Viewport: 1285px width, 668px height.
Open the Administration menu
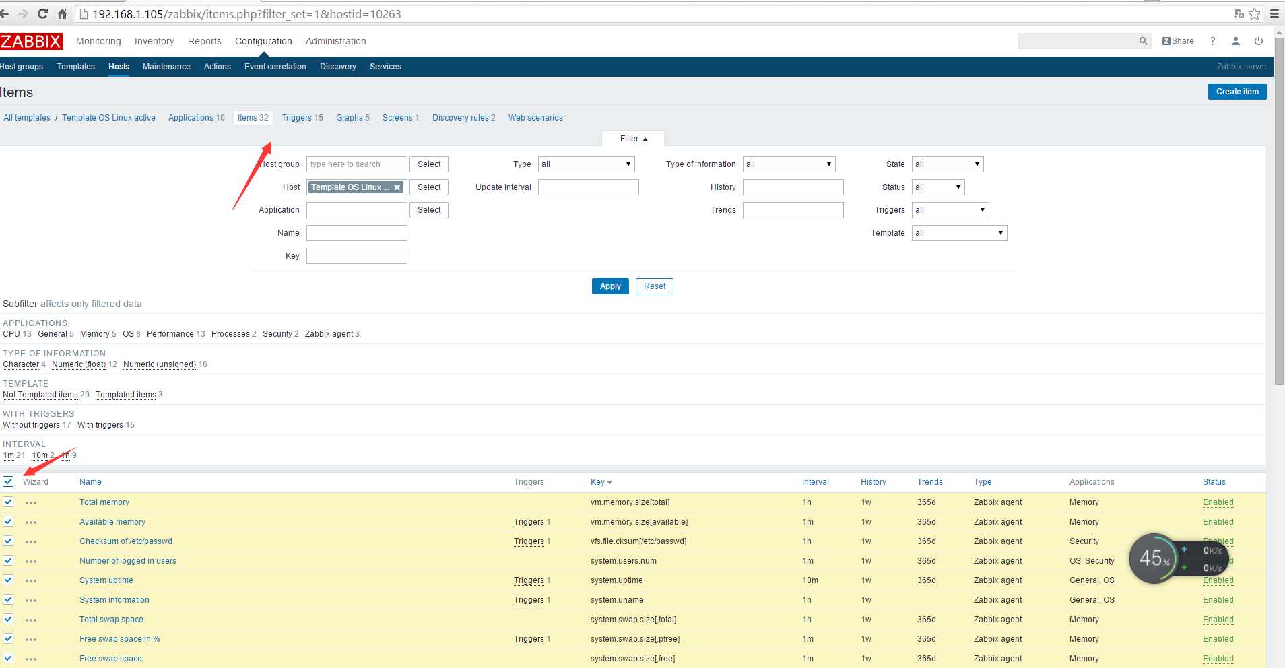point(336,41)
